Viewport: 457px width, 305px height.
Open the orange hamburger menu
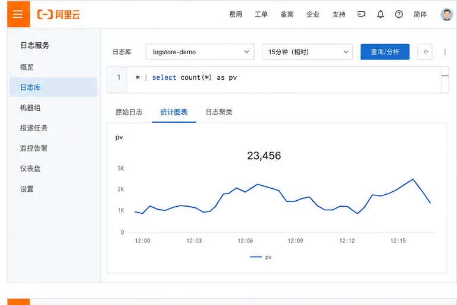pos(18,14)
